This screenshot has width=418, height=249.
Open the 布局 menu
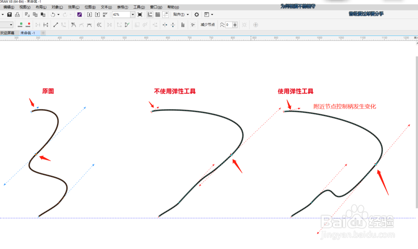[41, 7]
